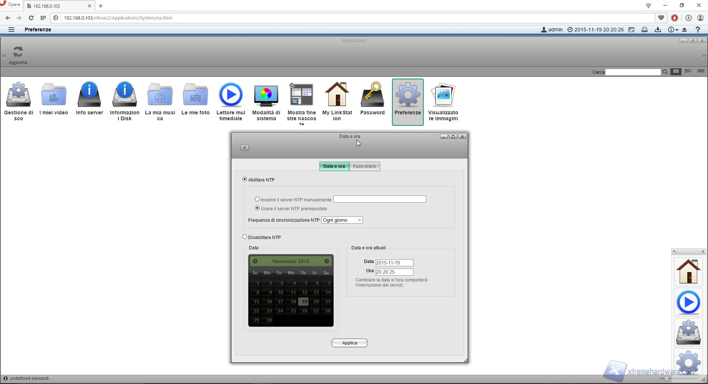Open the Password key icon
The width and height of the screenshot is (708, 384).
372,95
